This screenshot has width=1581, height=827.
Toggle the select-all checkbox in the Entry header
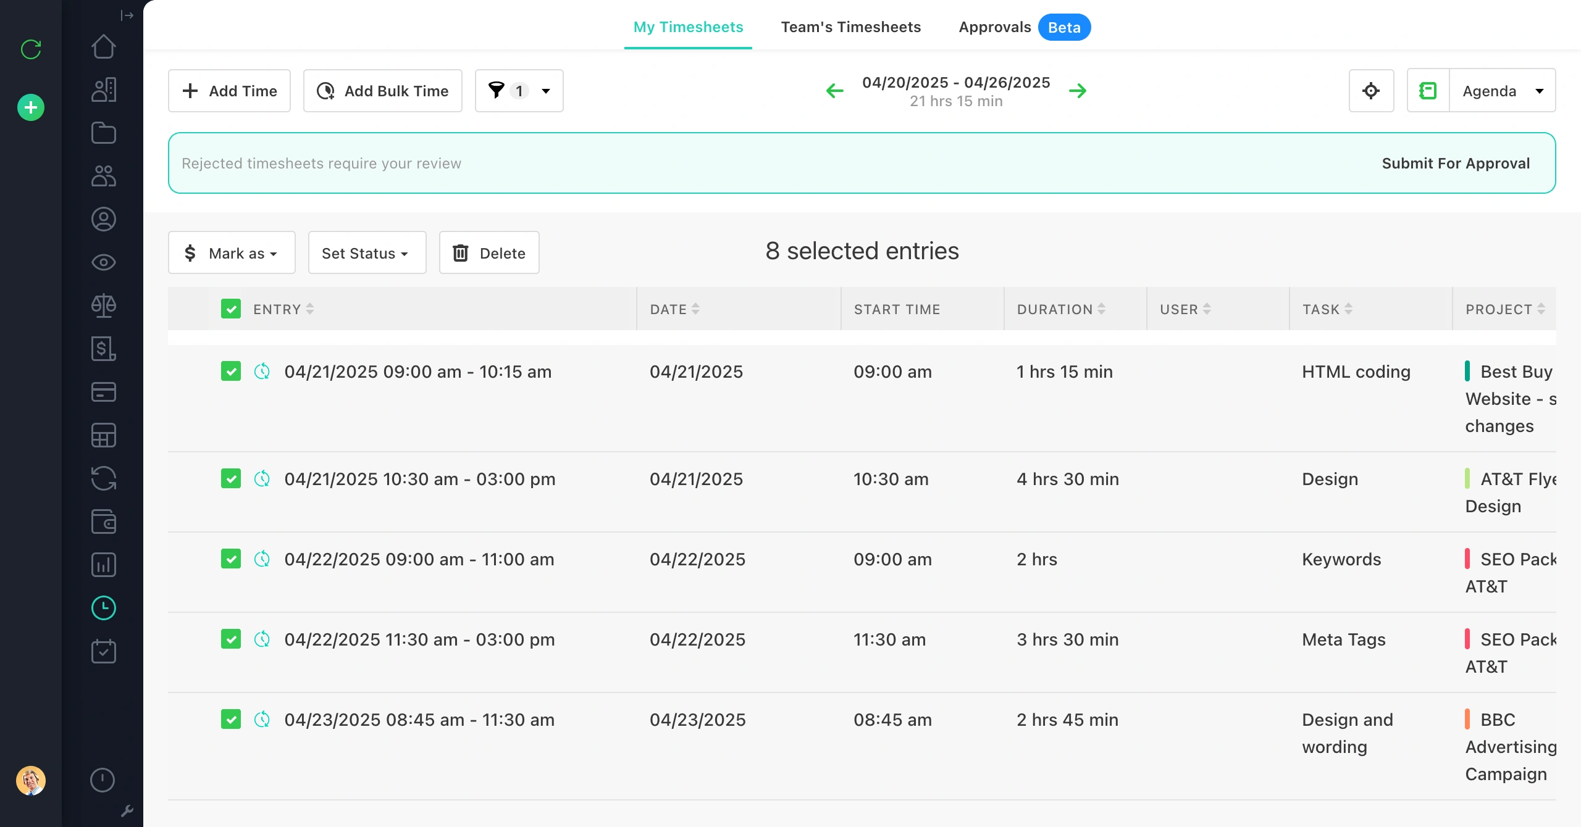231,309
